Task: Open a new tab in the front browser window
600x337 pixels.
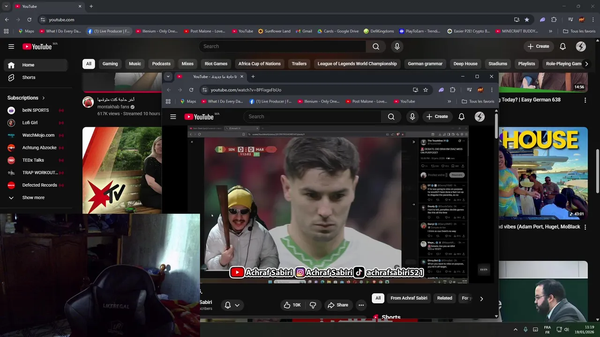Action: click(253, 77)
